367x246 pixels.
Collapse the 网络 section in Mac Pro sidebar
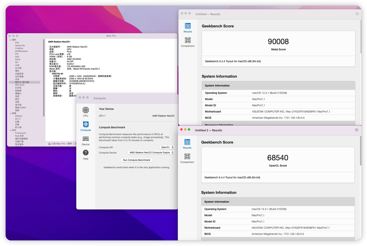pyautogui.click(x=10, y=113)
